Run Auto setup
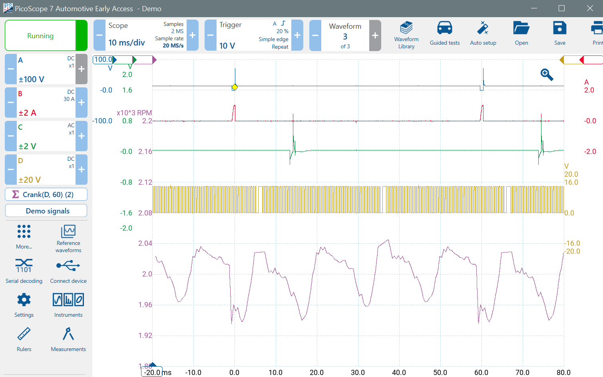This screenshot has width=603, height=377. [x=483, y=34]
